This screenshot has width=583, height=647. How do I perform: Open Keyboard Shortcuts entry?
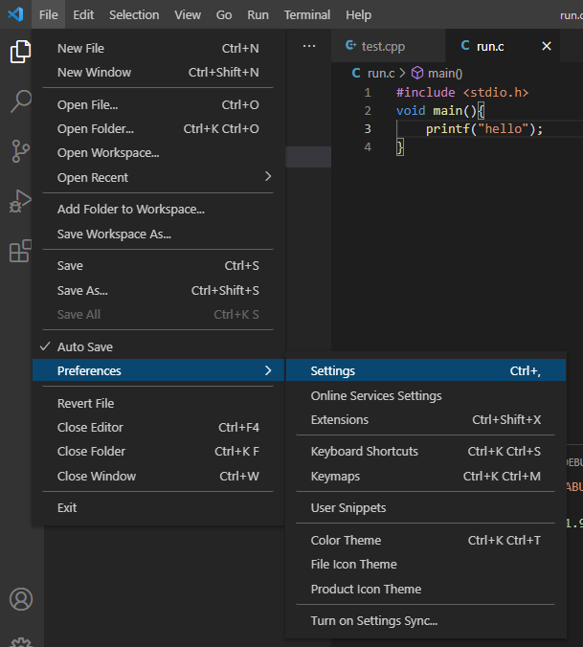[425, 451]
